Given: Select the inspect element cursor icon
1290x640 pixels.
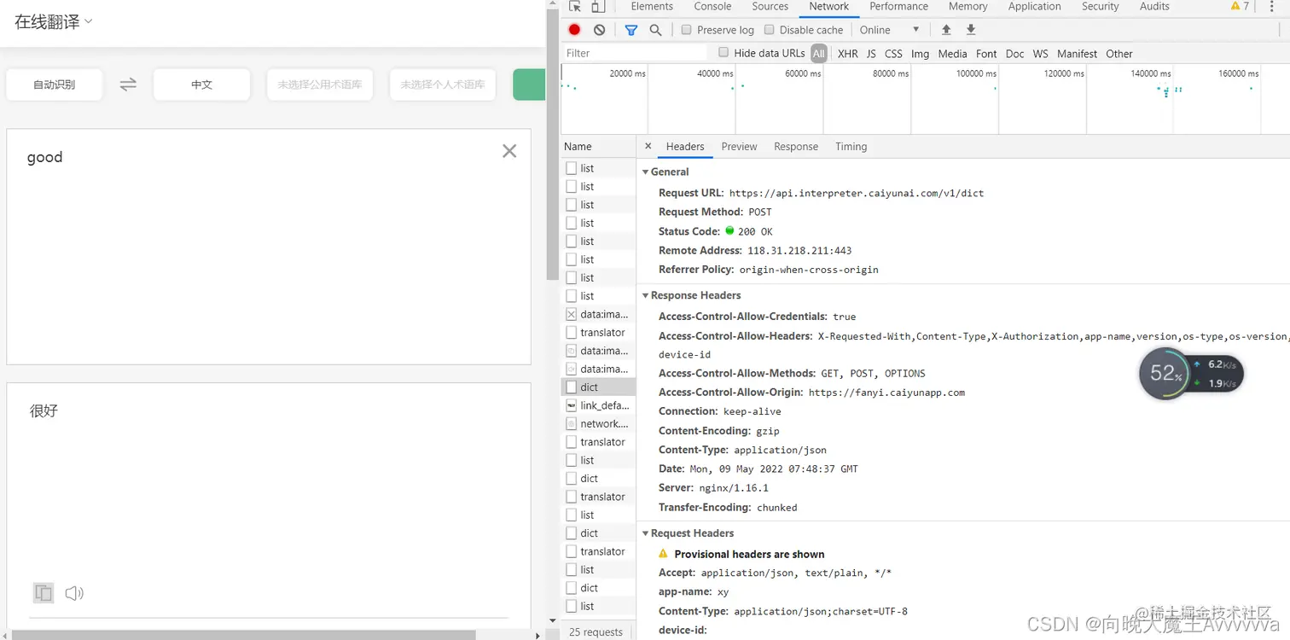Looking at the screenshot, I should pos(575,7).
